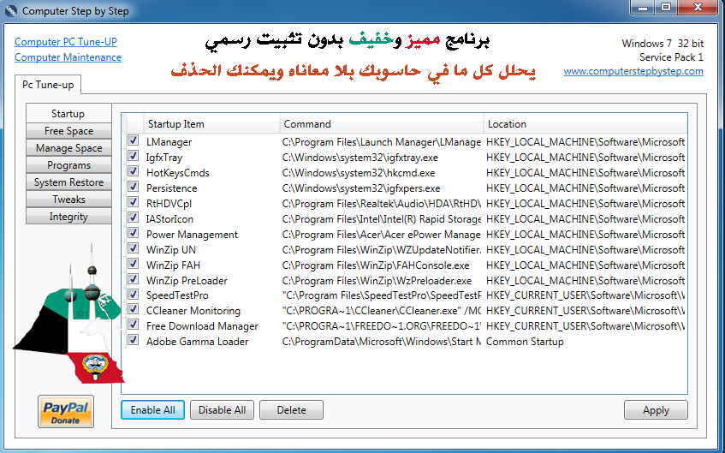The image size is (725, 453).
Task: Toggle WinZip FAH checkbox
Action: (x=134, y=264)
